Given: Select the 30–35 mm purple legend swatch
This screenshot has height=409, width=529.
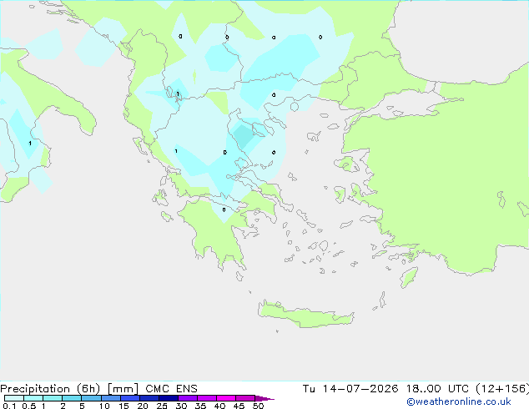Looking at the screenshot, I should point(187,398).
